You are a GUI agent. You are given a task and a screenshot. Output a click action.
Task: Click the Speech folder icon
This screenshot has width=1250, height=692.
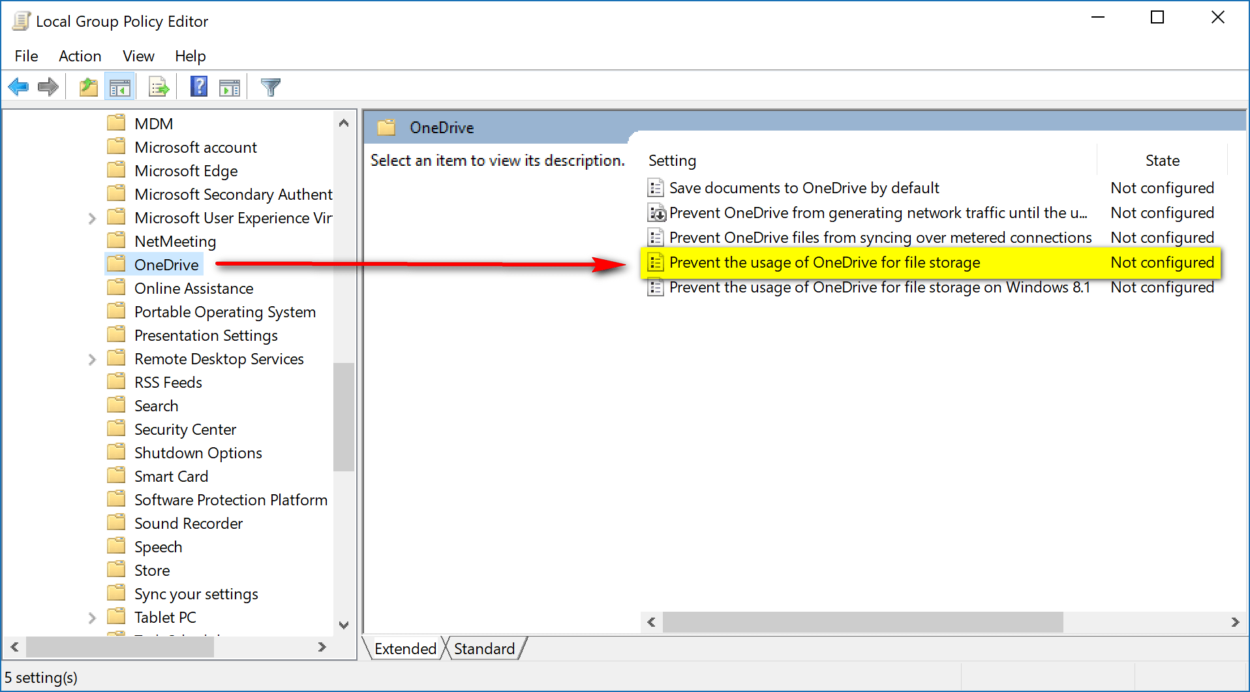click(x=116, y=546)
